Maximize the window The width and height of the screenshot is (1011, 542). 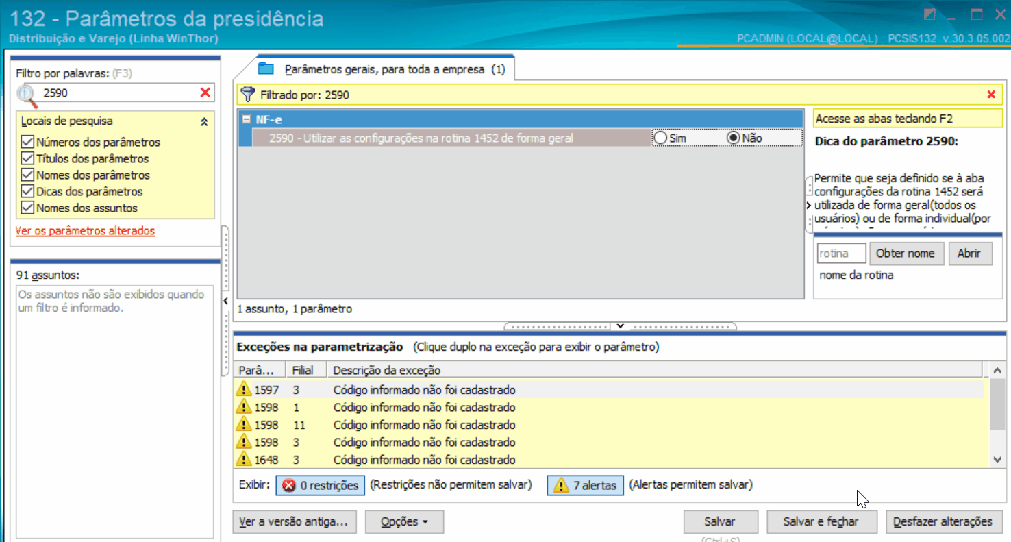coord(977,14)
